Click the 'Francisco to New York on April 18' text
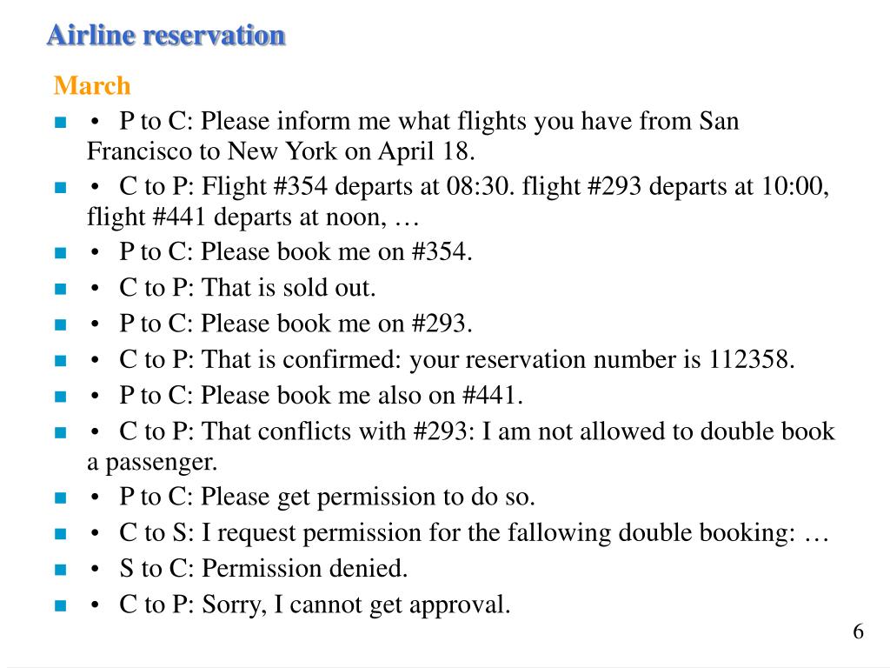 click(x=281, y=151)
